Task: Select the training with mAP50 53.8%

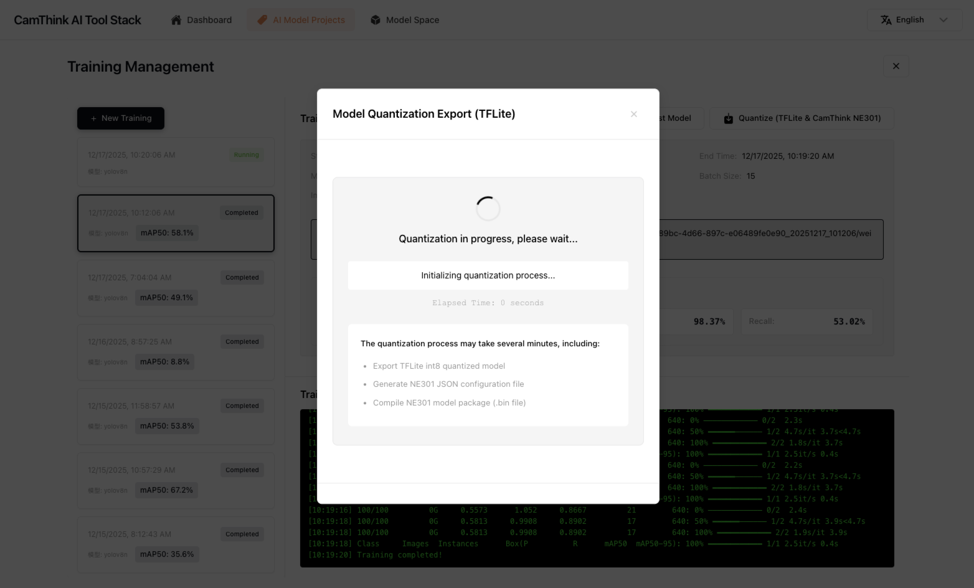Action: (176, 416)
